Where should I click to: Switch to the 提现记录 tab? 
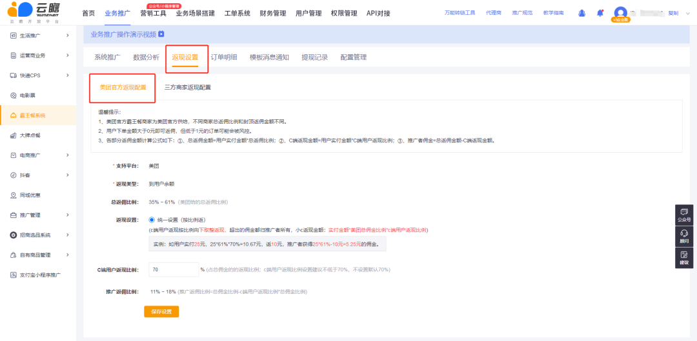pos(315,57)
